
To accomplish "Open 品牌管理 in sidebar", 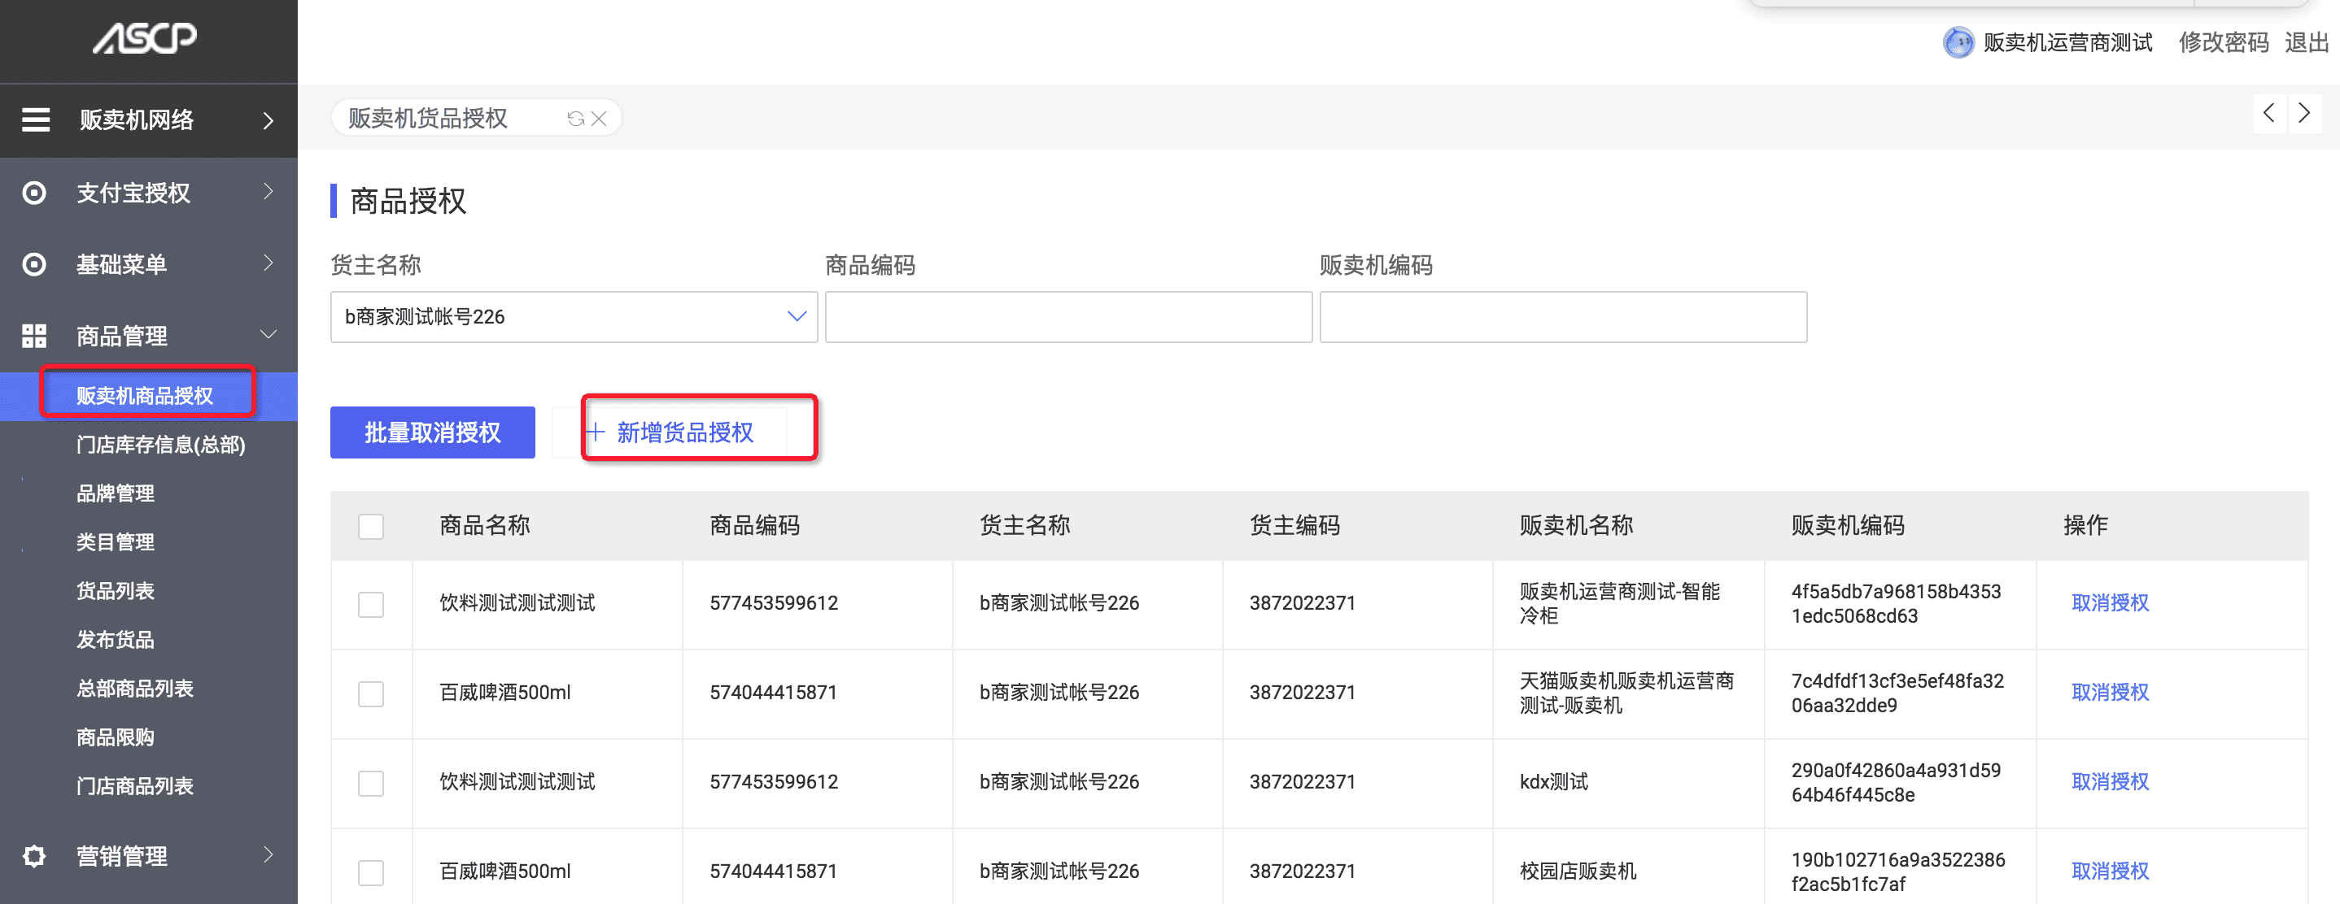I will (116, 493).
